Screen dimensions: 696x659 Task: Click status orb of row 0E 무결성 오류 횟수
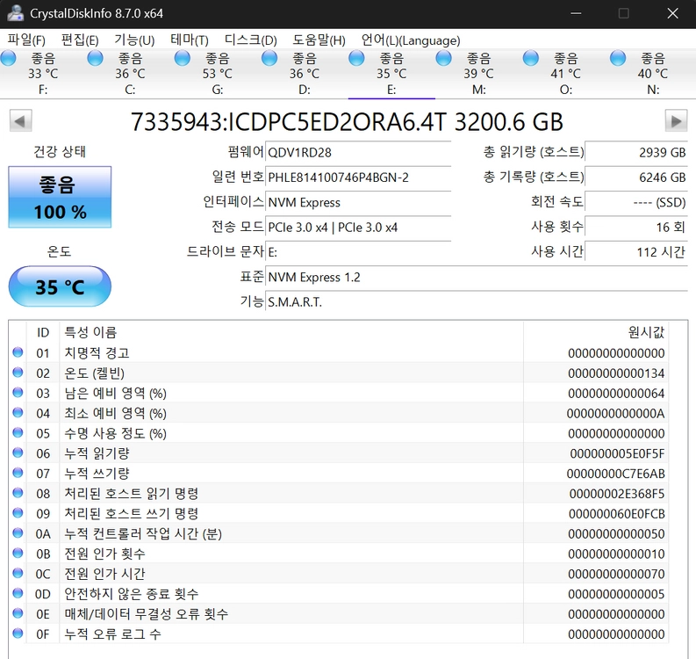(18, 612)
